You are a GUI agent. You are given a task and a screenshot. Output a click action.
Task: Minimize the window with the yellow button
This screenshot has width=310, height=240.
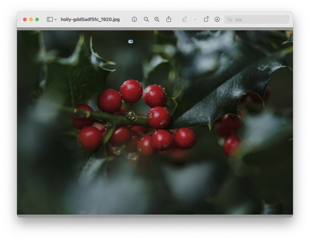point(31,19)
